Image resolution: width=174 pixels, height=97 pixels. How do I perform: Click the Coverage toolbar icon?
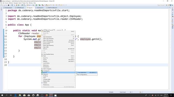click(x=39, y=5)
